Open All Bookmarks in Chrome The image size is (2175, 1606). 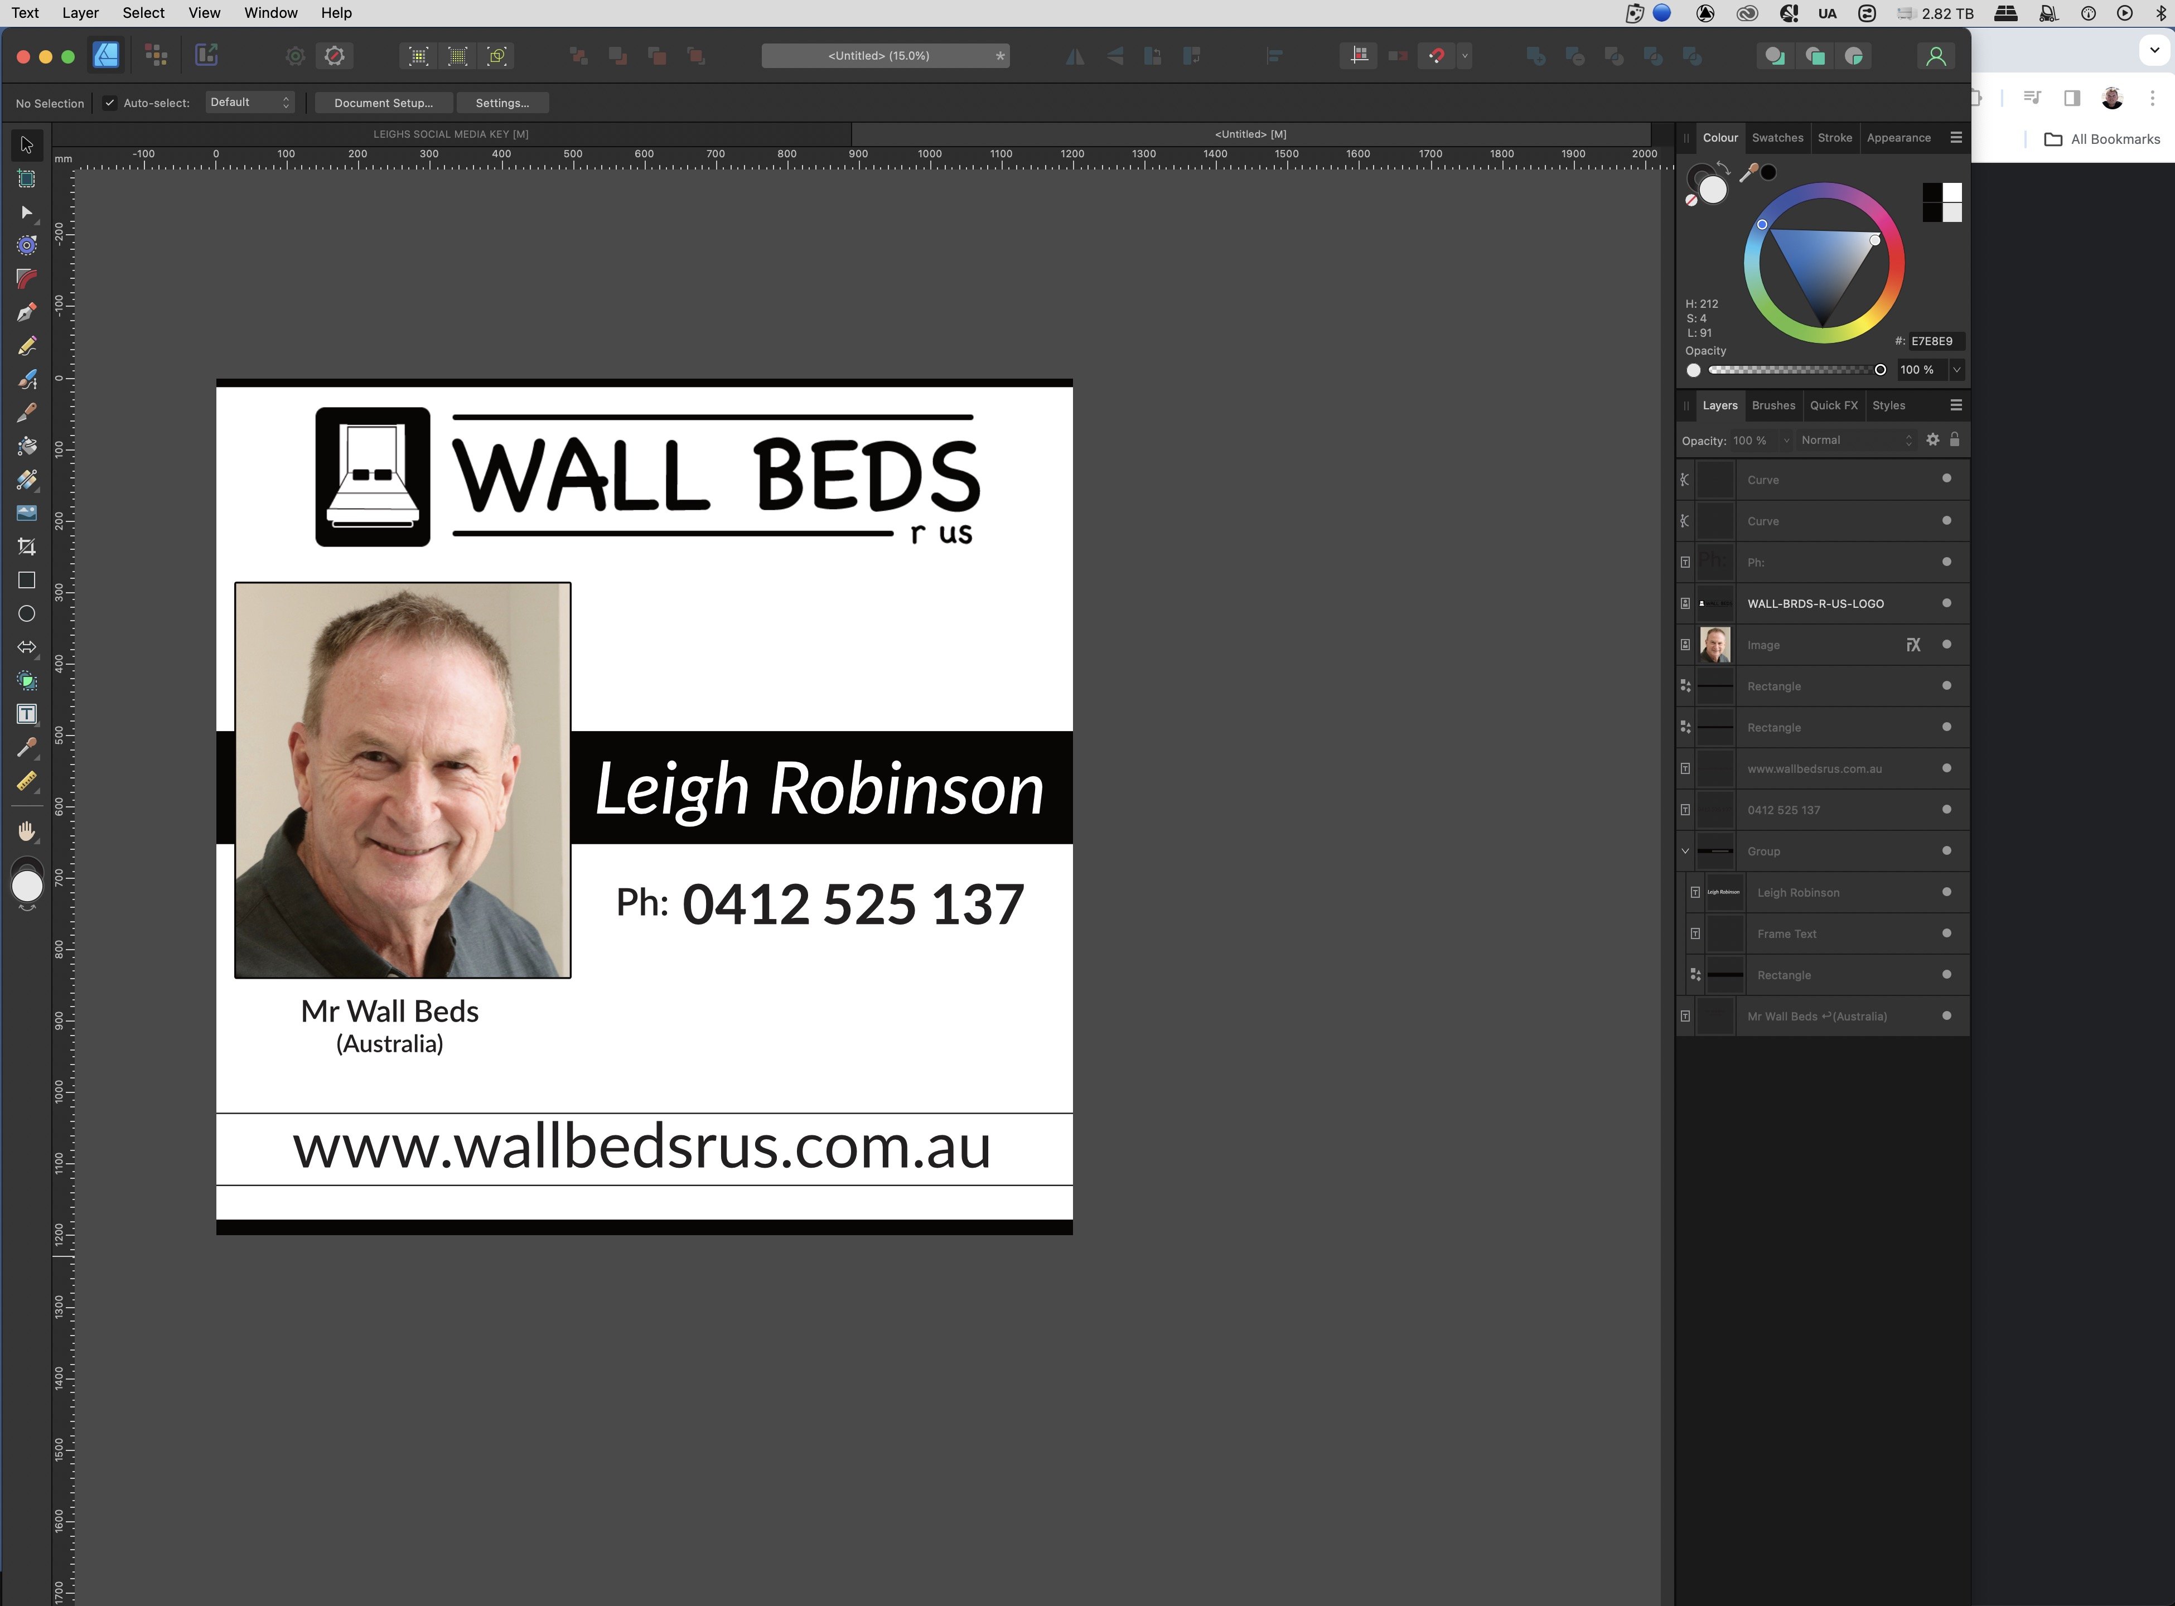[2102, 139]
